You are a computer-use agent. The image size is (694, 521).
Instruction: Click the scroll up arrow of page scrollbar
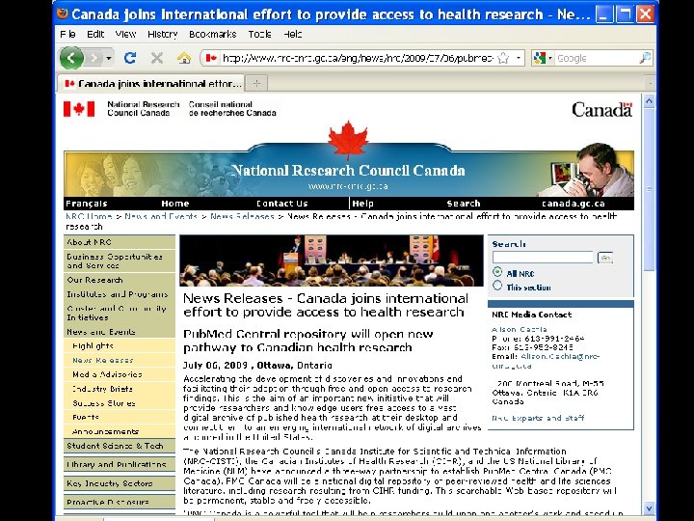coord(649,101)
